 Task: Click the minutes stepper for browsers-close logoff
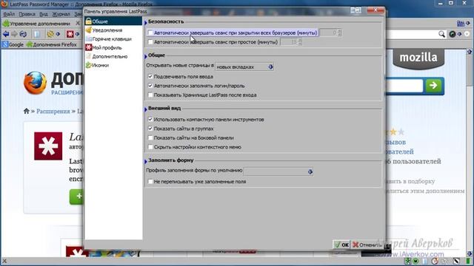(x=340, y=33)
